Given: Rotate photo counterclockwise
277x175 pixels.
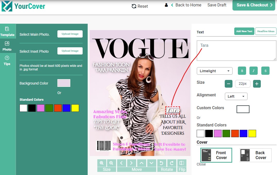Looking at the screenshot, I should (x=161, y=163).
